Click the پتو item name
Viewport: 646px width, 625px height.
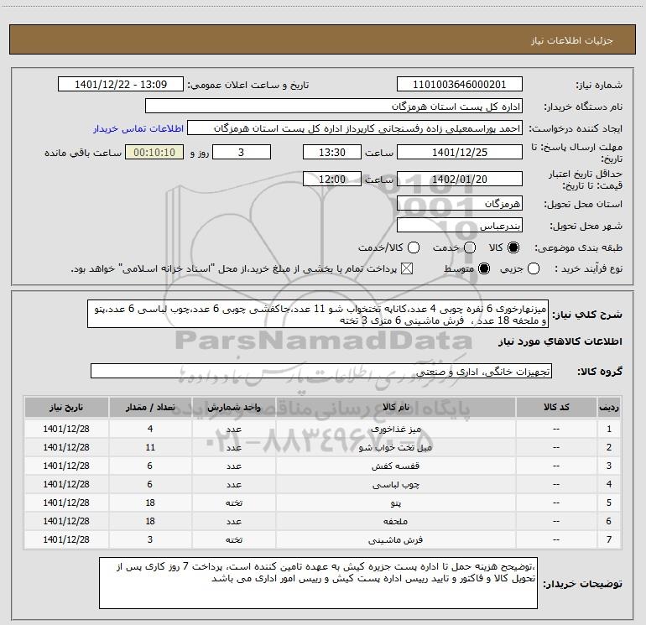click(395, 503)
